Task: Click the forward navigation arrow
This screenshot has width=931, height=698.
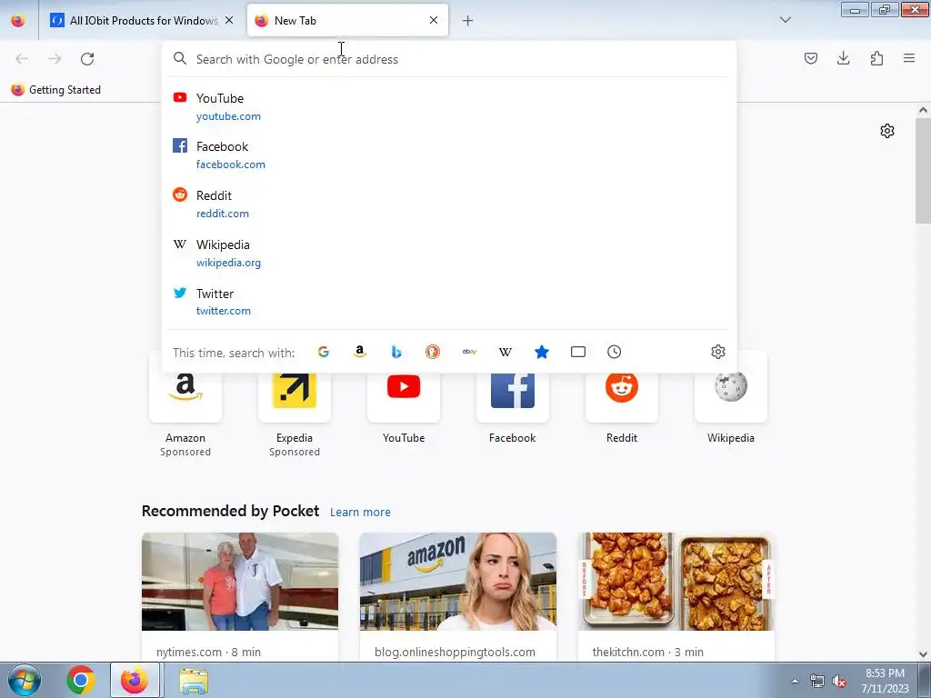Action: pos(55,59)
